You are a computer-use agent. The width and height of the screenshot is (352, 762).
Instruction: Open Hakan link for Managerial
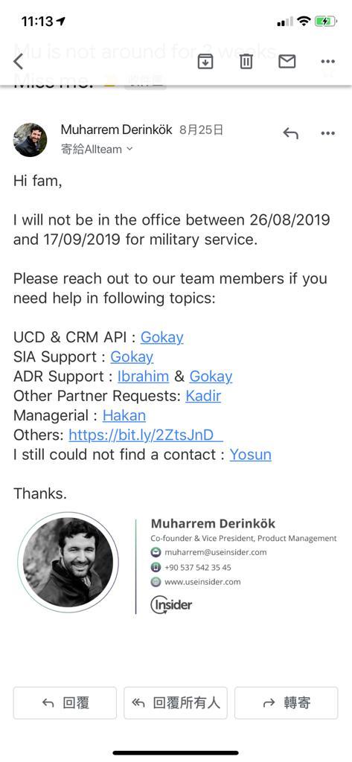(x=124, y=415)
